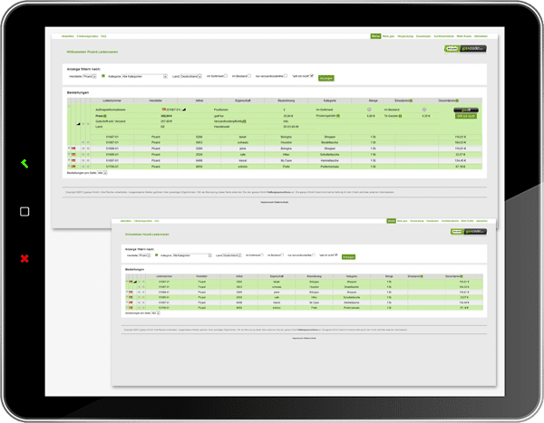Screen dimensions: 544x423
Task: Open Verpackung in the upper window navigation
Action: (405, 36)
